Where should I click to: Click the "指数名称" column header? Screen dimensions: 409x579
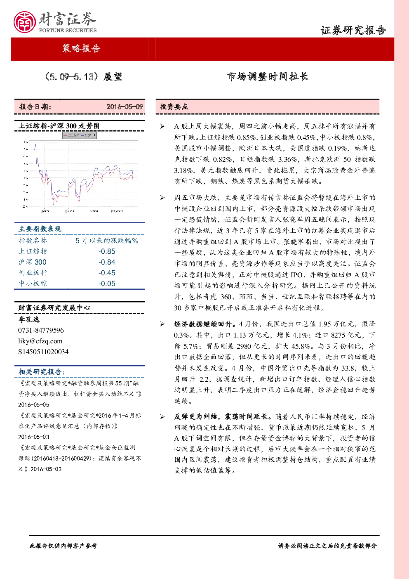(x=33, y=241)
